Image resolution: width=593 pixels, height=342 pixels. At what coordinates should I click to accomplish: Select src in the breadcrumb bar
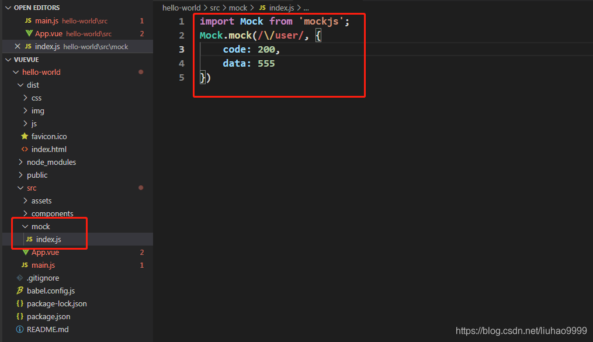(214, 8)
